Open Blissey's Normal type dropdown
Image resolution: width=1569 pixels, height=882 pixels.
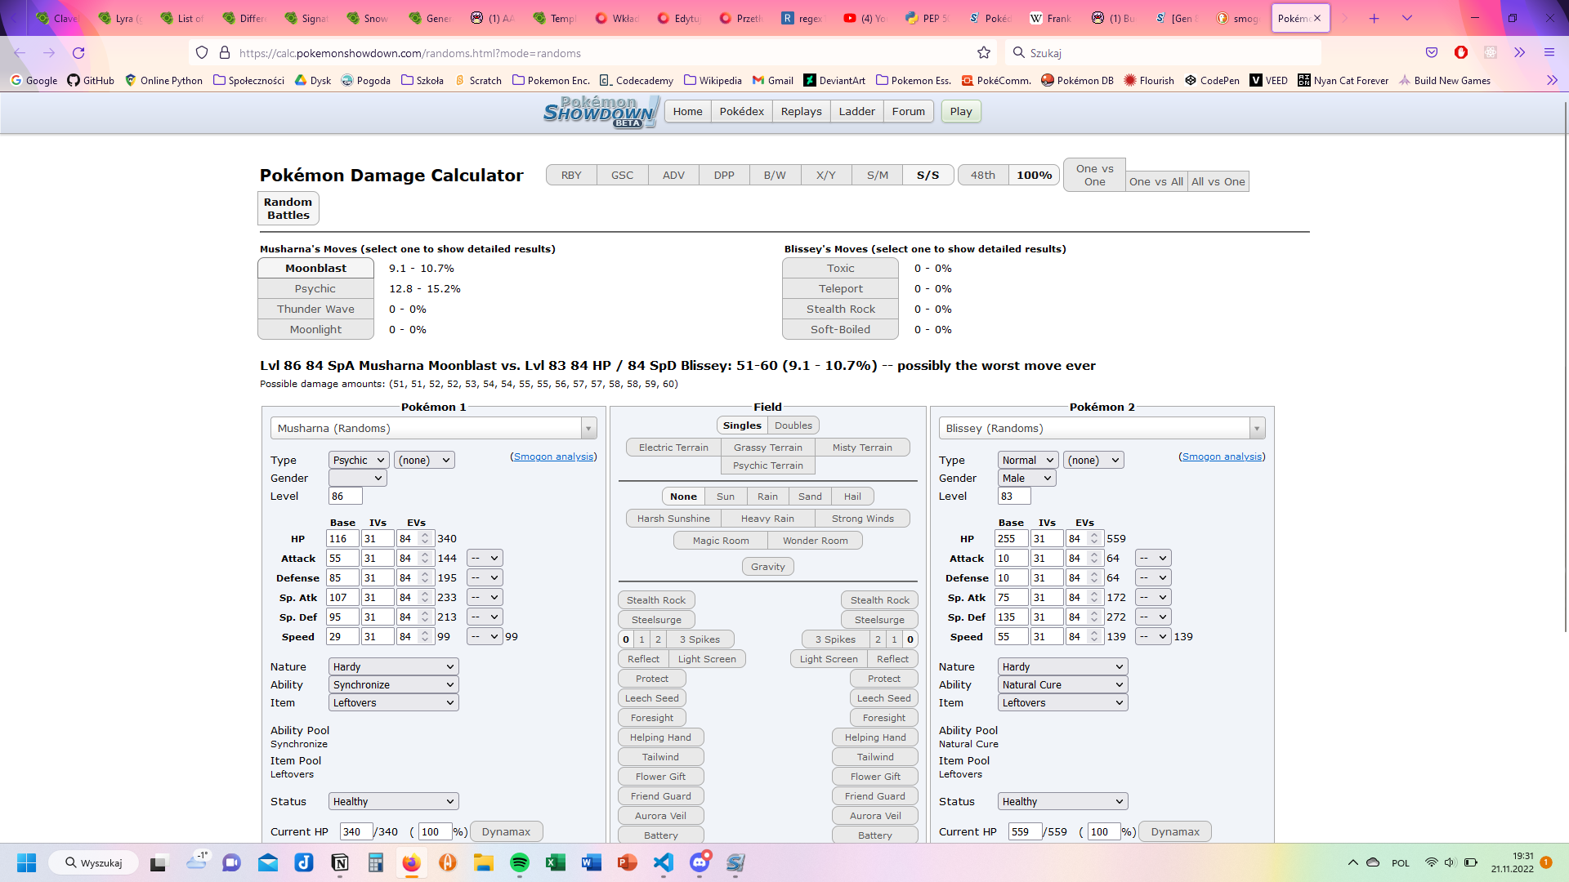click(x=1028, y=461)
